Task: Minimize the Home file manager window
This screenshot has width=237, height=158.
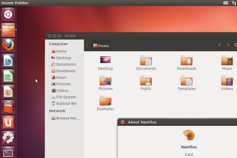Action: coord(54,36)
